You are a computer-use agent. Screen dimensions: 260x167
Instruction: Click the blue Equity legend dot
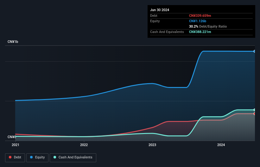31,157
